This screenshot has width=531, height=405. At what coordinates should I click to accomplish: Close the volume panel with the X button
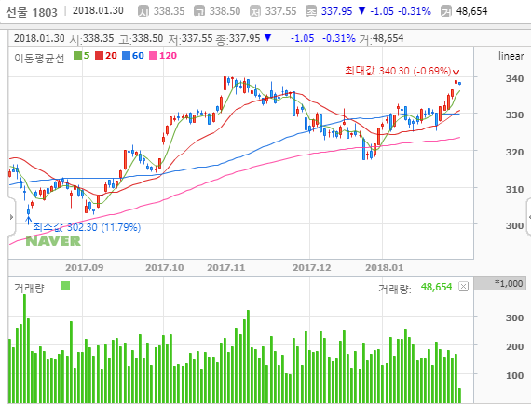coord(463,287)
